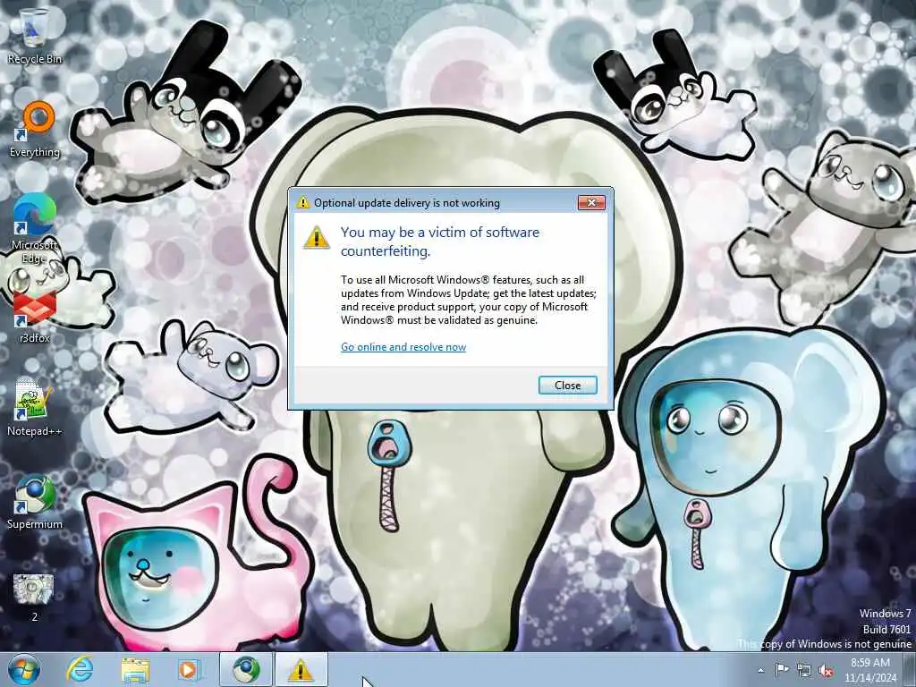Viewport: 916px width, 687px height.
Task: Open the Recycle Bin desktop icon
Action: tap(34, 36)
